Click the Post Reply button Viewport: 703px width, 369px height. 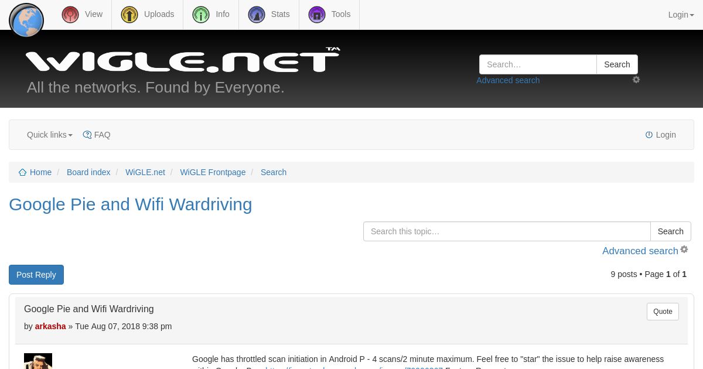pos(36,275)
